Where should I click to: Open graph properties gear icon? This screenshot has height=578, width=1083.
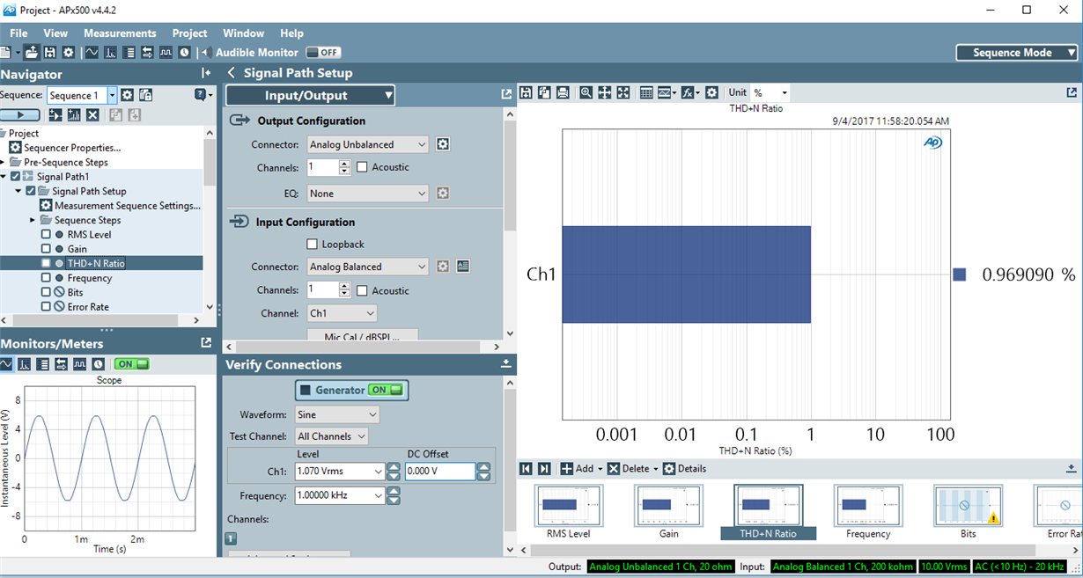pyautogui.click(x=711, y=92)
